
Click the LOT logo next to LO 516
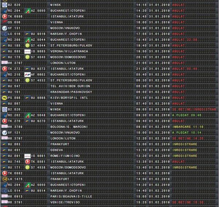[4, 34]
